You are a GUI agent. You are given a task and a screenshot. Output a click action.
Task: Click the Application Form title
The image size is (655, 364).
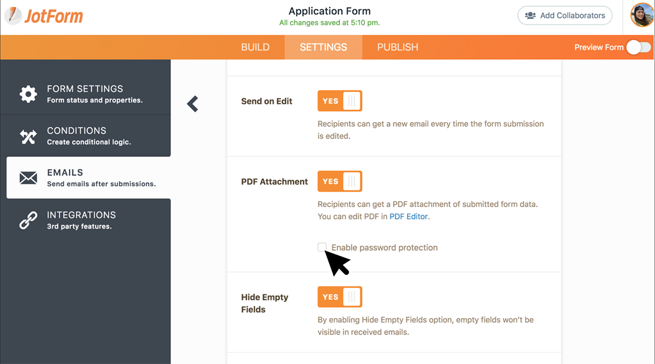tap(329, 11)
